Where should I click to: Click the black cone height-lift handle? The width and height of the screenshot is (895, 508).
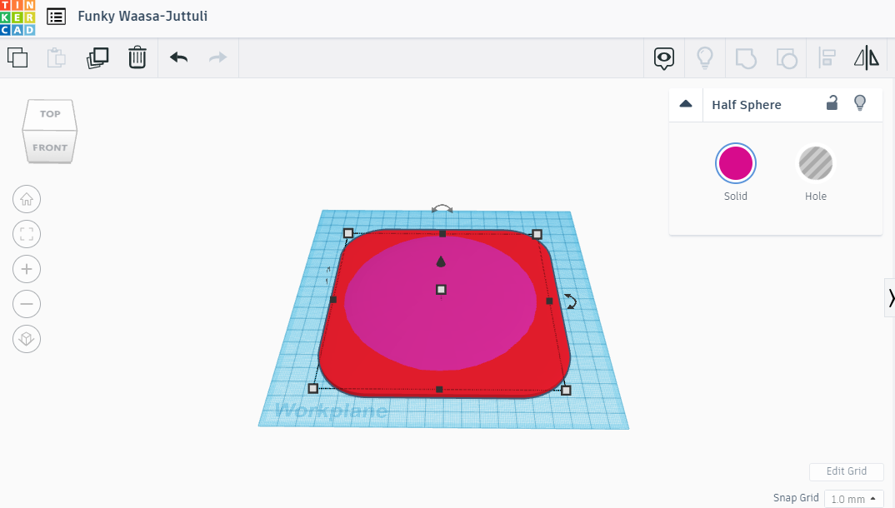441,261
